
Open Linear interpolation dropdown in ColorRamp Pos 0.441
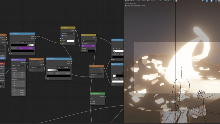pos(67,67)
